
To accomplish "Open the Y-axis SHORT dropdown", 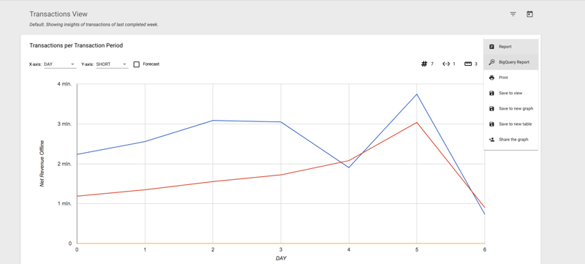I will tap(112, 64).
